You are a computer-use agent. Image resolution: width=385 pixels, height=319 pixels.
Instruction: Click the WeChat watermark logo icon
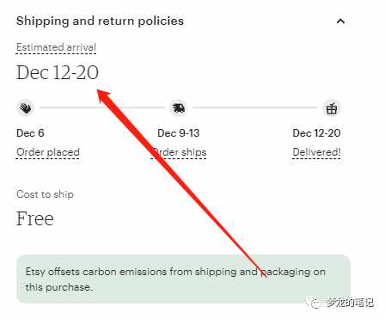coord(315,302)
